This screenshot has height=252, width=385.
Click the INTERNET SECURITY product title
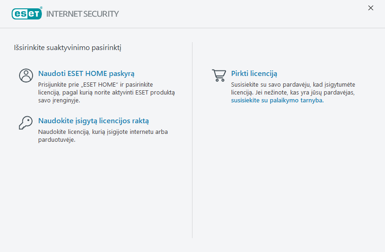pos(82,14)
